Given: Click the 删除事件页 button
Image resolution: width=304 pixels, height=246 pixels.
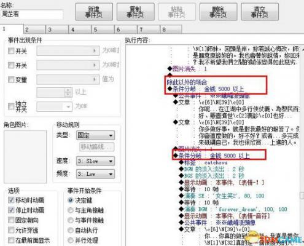Looking at the screenshot, I should (218, 12).
